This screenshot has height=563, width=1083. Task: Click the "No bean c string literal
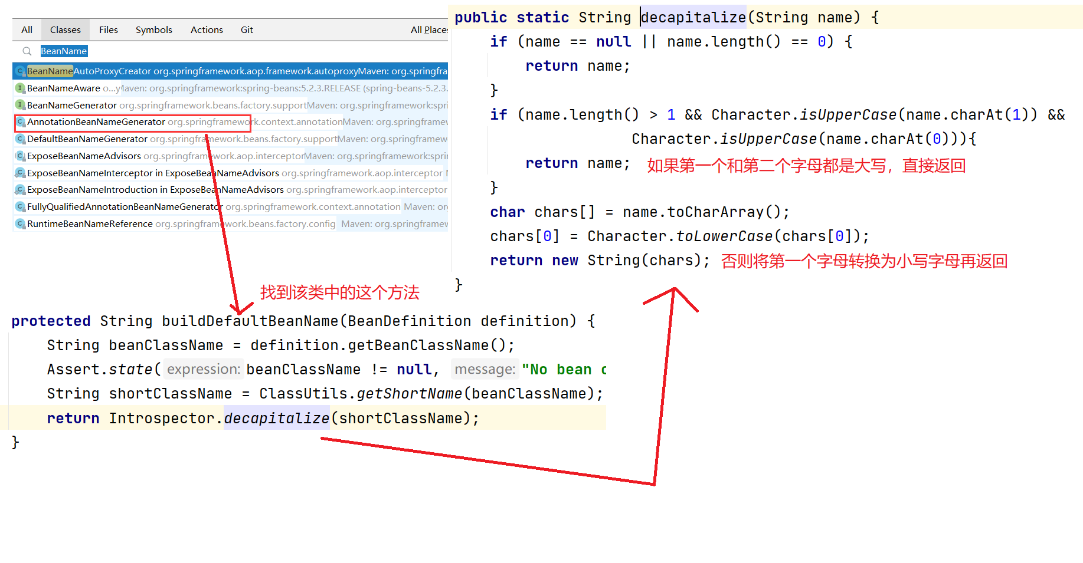pyautogui.click(x=564, y=369)
